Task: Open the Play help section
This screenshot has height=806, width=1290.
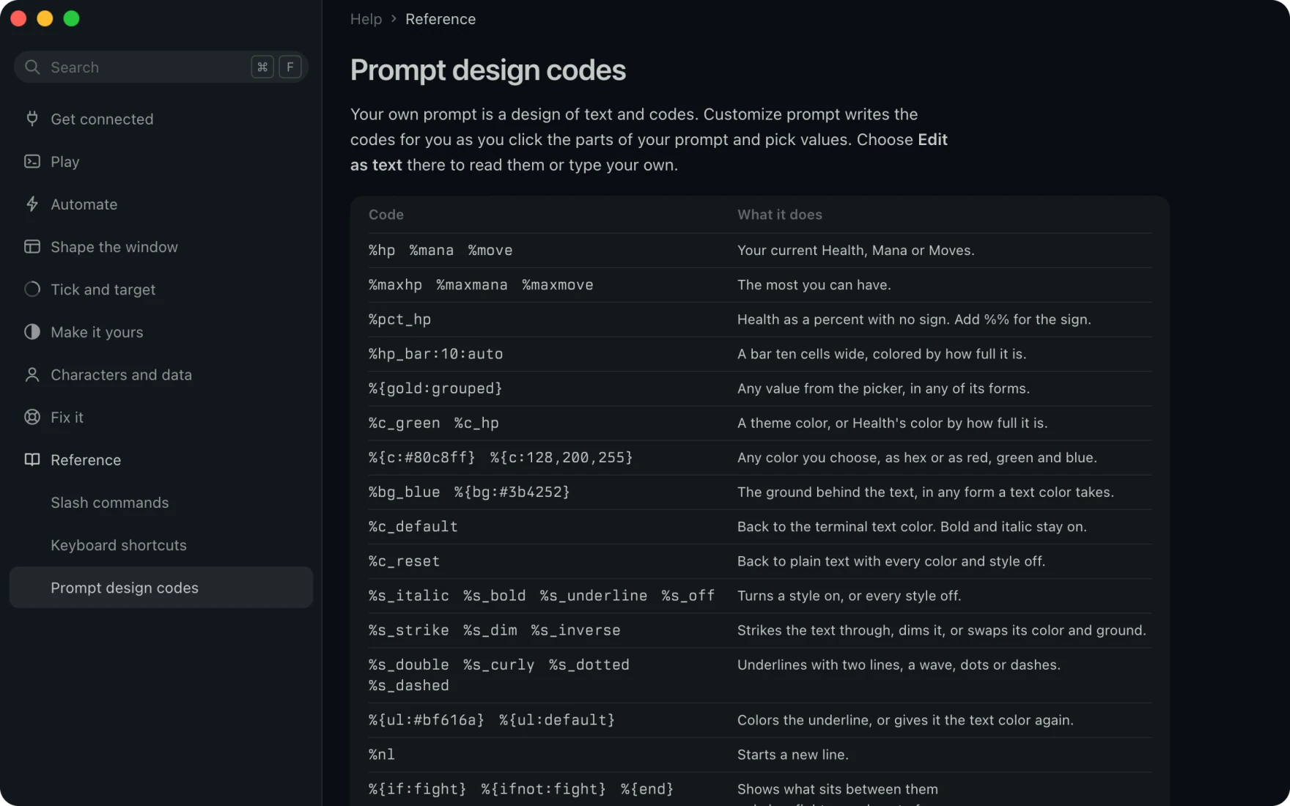Action: (x=161, y=161)
